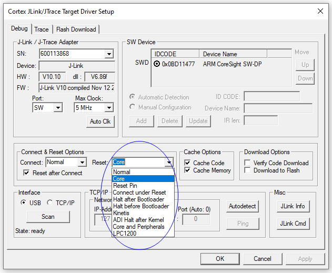Select the 0x0BD11477 IDCODE radio entry

[x=157, y=64]
